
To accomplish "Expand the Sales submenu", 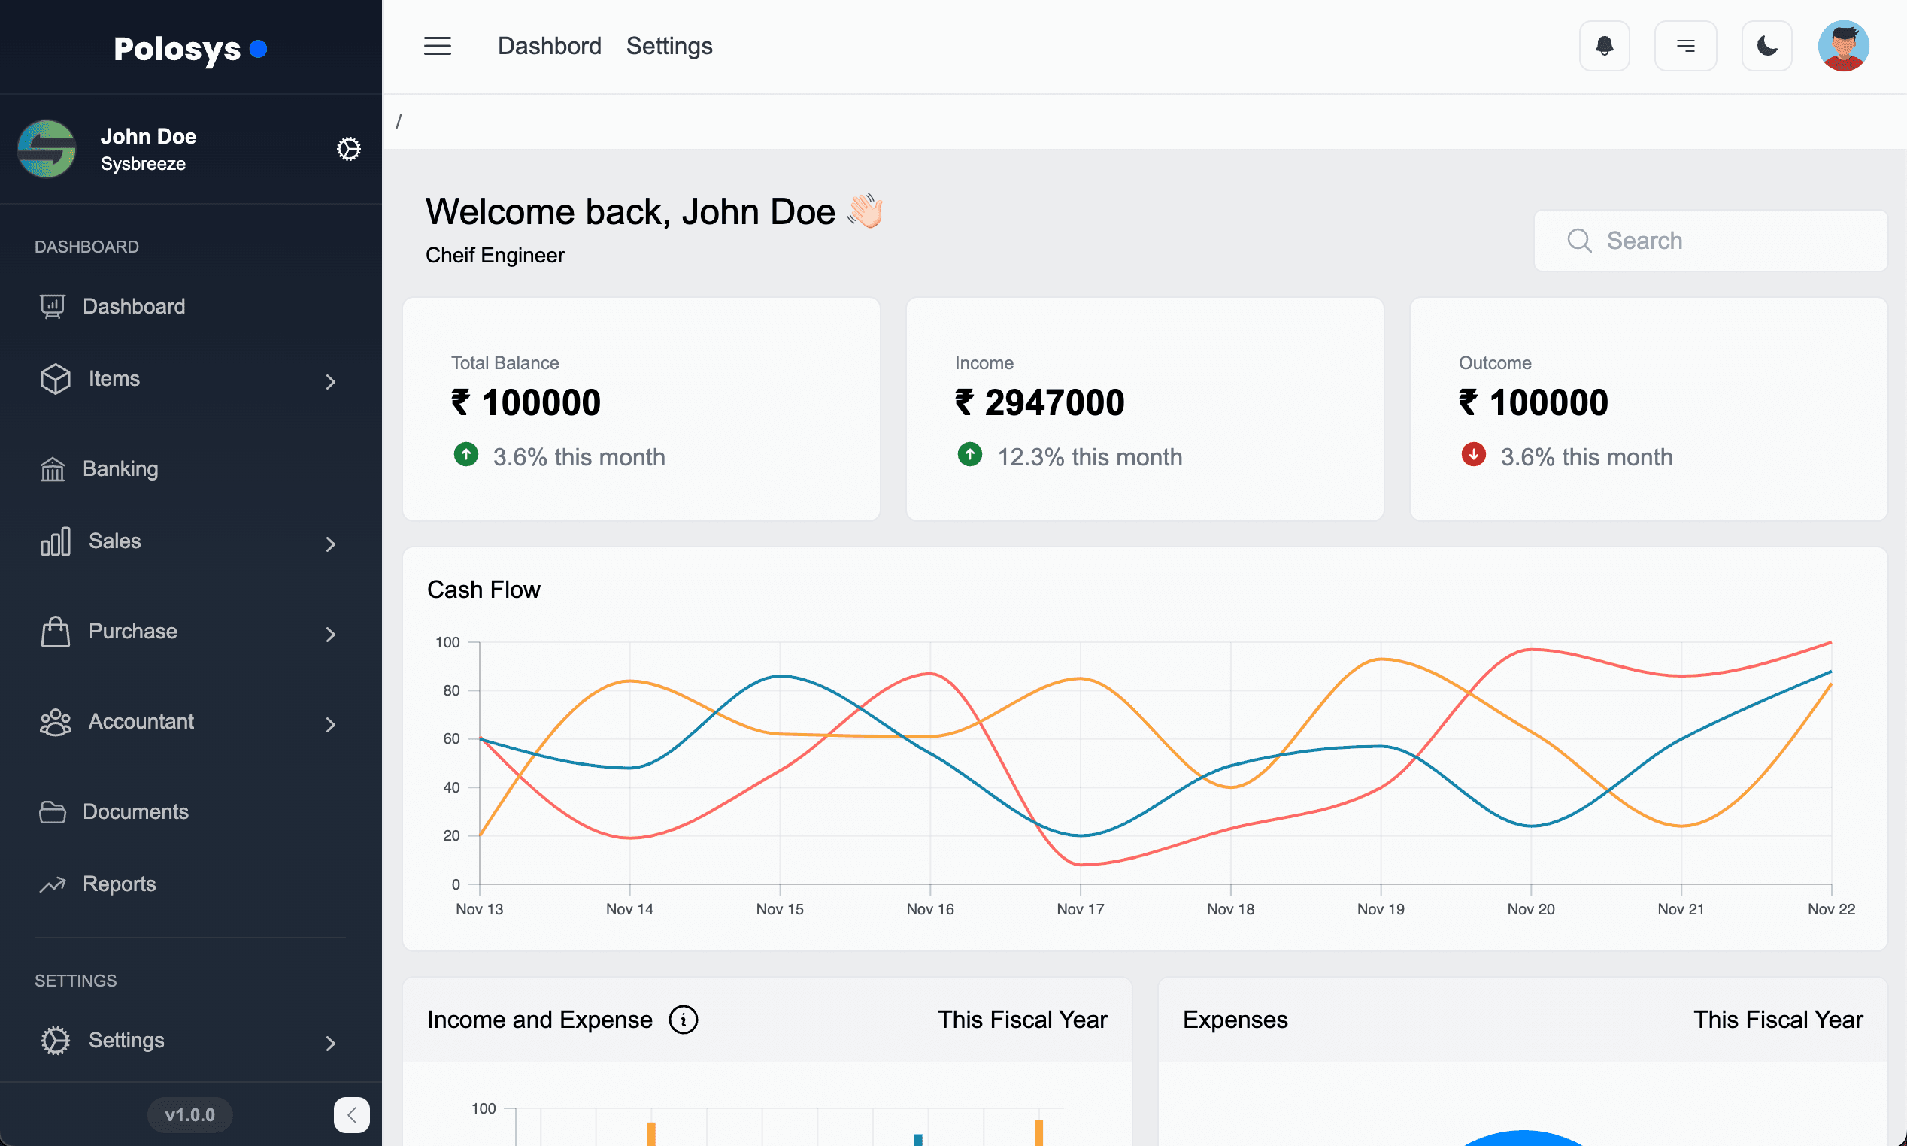I will coord(330,544).
